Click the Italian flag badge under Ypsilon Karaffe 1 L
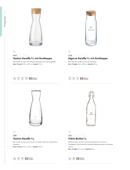This screenshot has width=130, height=170. [x=29, y=159]
